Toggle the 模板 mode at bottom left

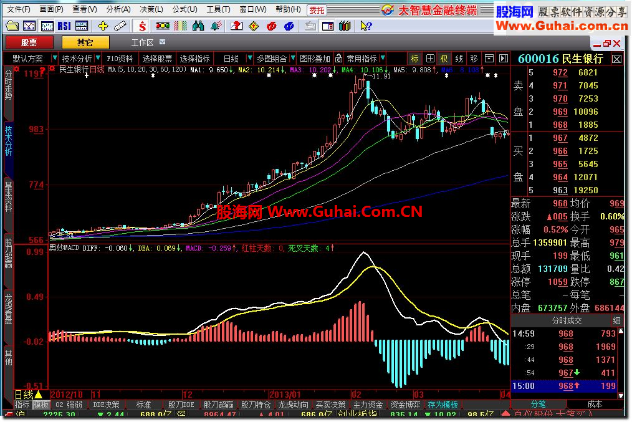click(41, 405)
